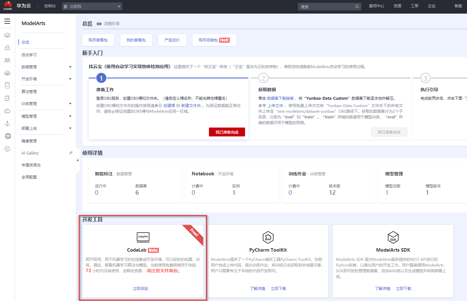Open the triangle pyramid icon in the left rail
The height and width of the screenshot is (301, 467).
(x=7, y=123)
